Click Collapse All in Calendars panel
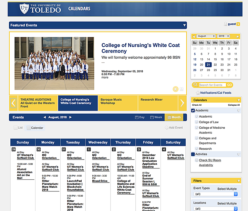Viewport: 248px width, 211px height. 234,105
